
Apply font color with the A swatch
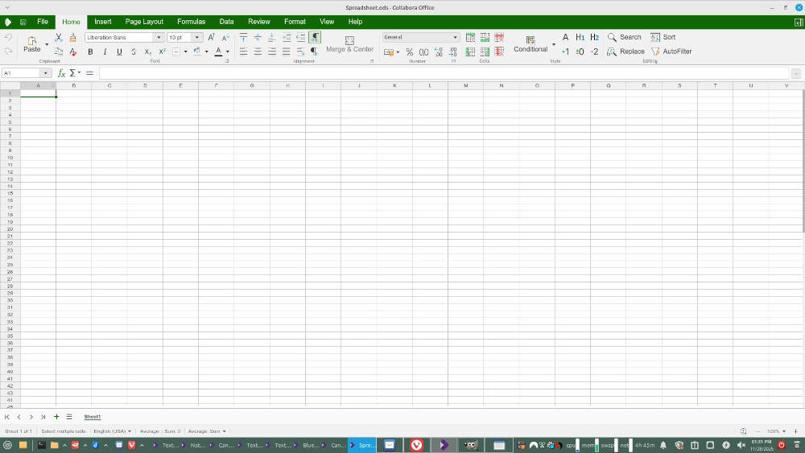point(217,52)
